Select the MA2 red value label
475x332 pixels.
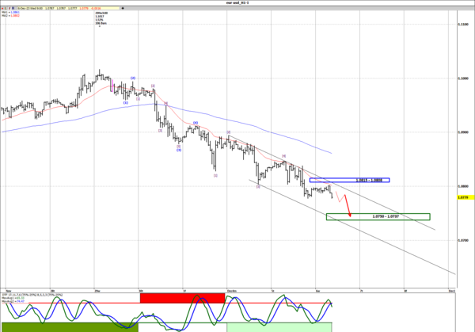tap(15, 16)
